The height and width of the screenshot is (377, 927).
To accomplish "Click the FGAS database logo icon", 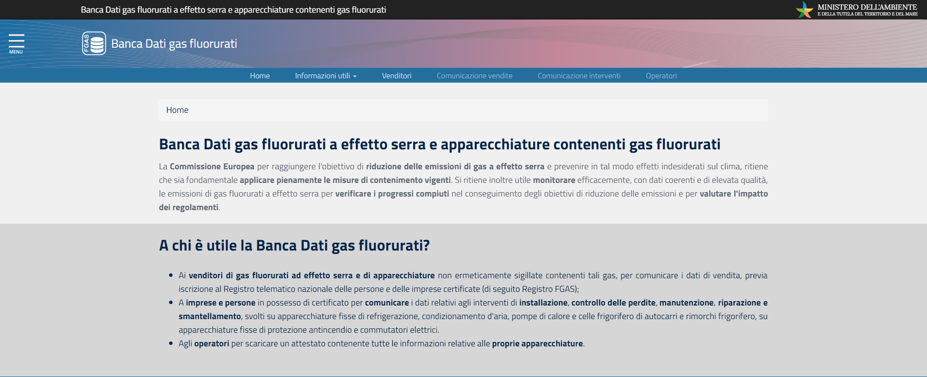I will coord(94,44).
